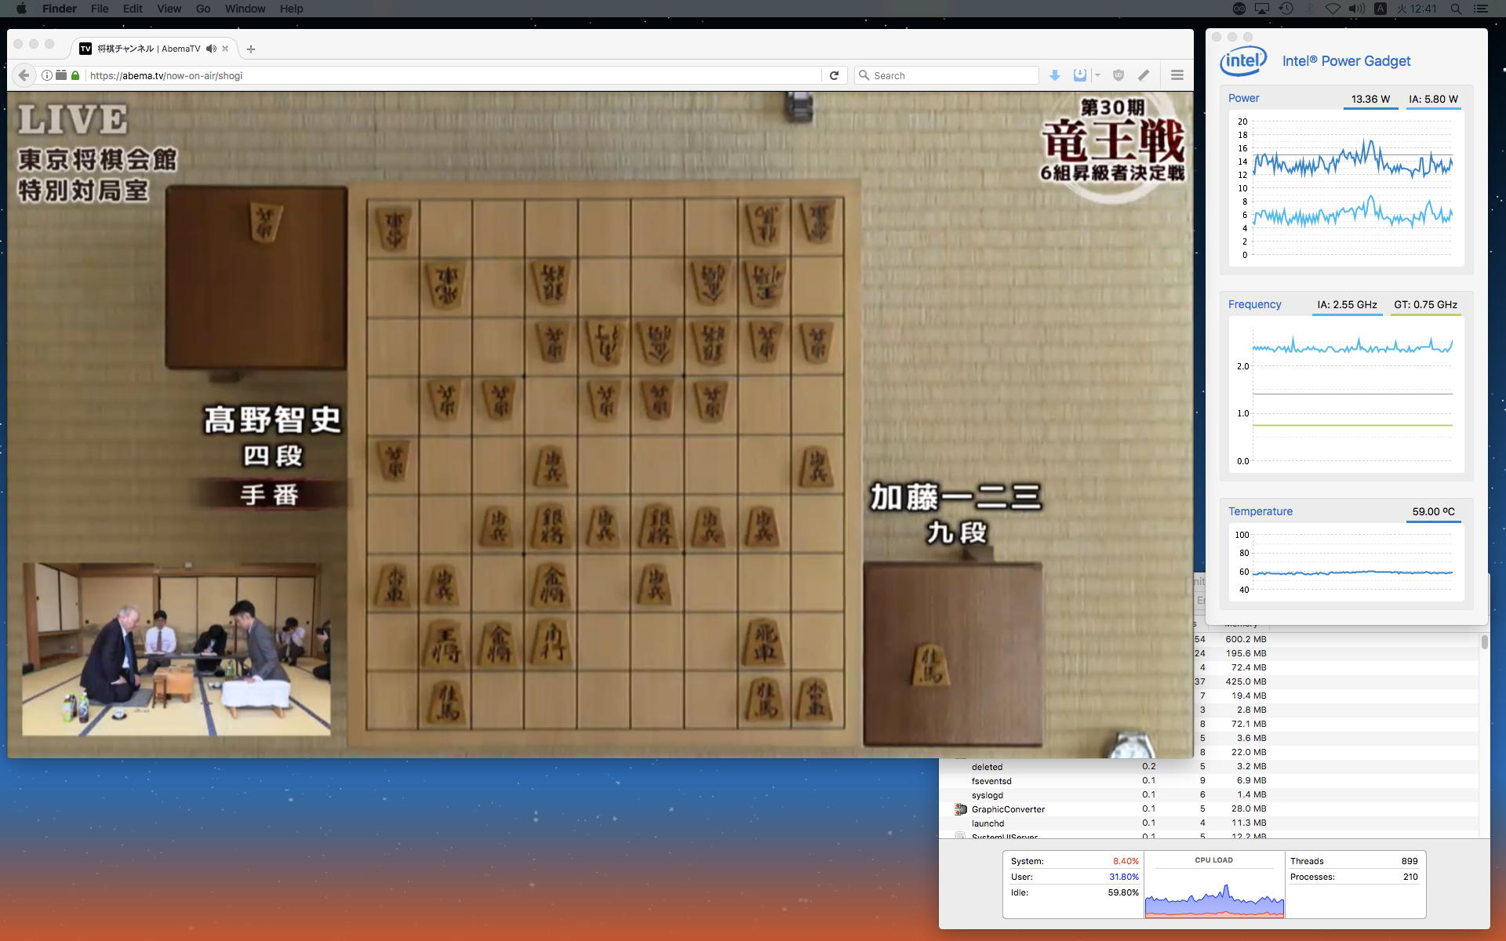1506x941 pixels.
Task: Click the pencil icon in the toolbar
Action: click(x=1144, y=75)
